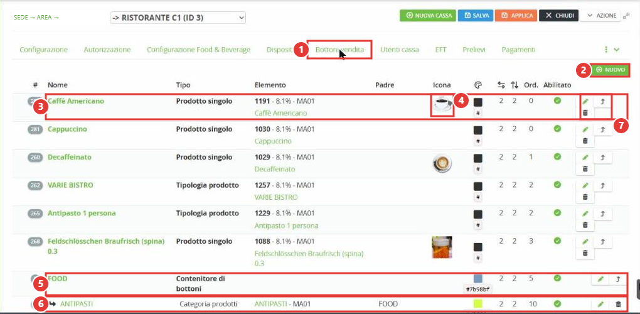The height and width of the screenshot is (314, 640).
Task: Edit the Cappuccino row using pencil icon
Action: click(x=585, y=129)
